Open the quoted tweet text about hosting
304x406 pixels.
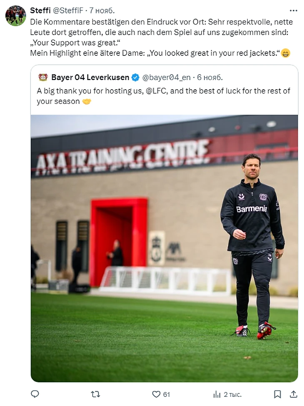tap(164, 96)
